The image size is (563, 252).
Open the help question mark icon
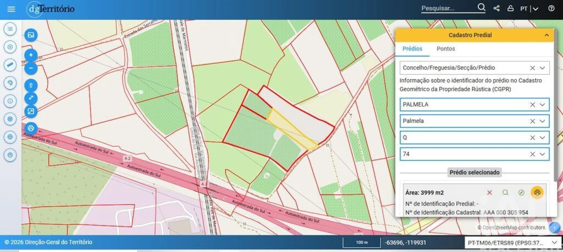click(551, 8)
